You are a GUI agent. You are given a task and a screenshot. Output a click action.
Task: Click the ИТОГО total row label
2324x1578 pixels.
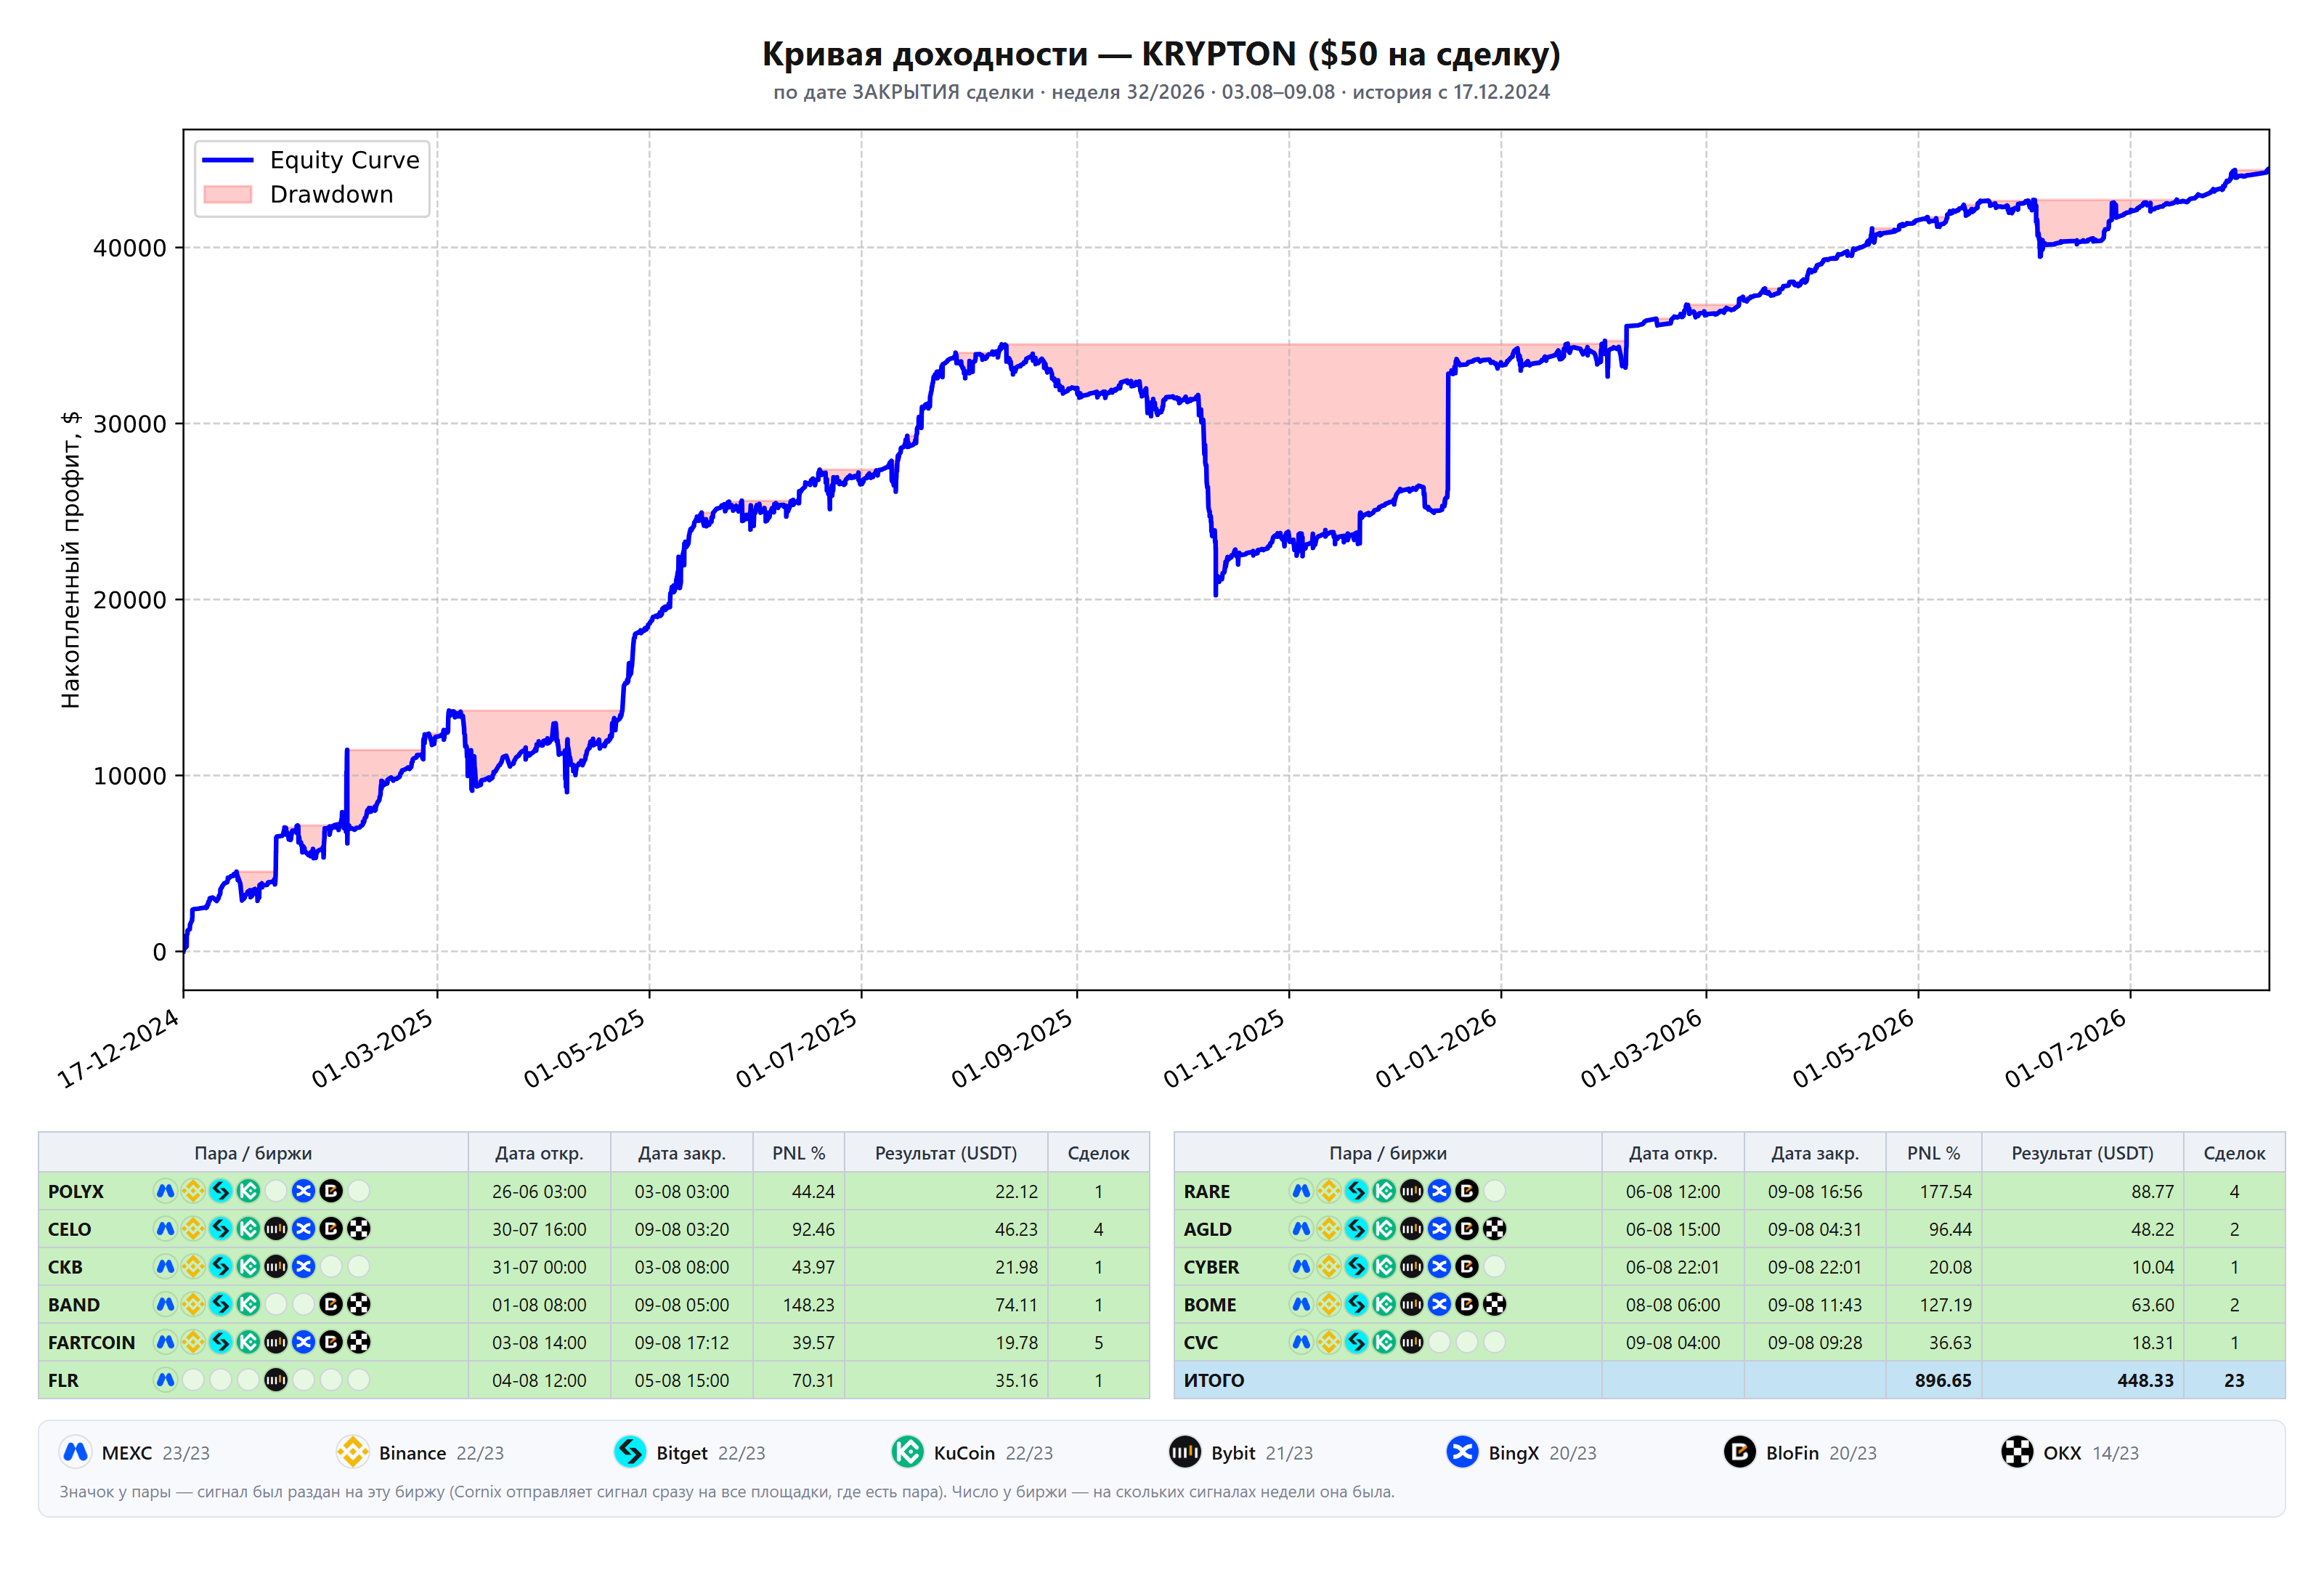1214,1380
